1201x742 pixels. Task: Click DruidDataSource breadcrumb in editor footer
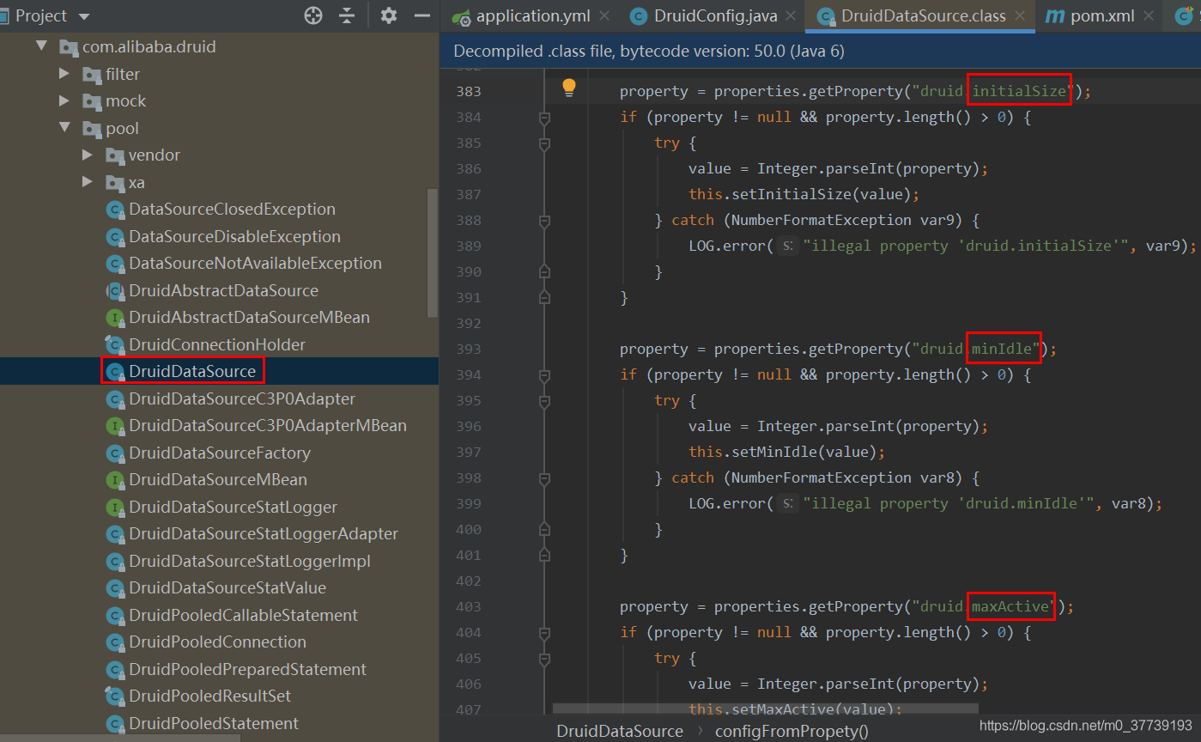pyautogui.click(x=620, y=731)
